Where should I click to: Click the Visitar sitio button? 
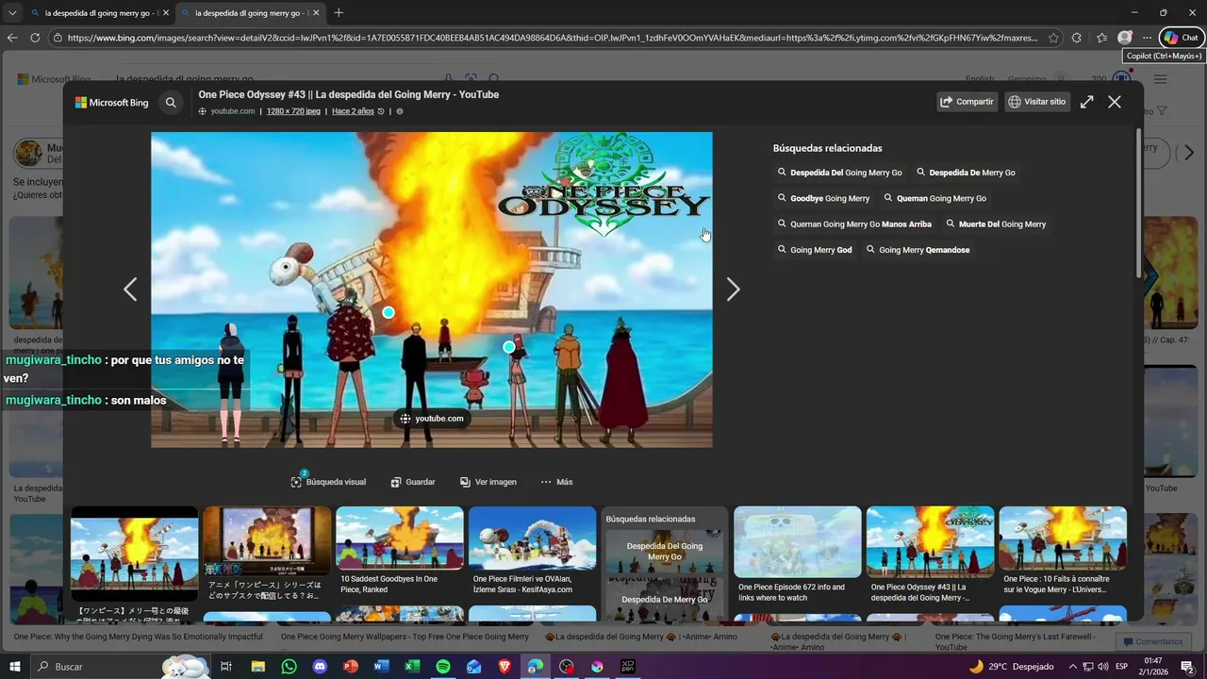(x=1037, y=102)
